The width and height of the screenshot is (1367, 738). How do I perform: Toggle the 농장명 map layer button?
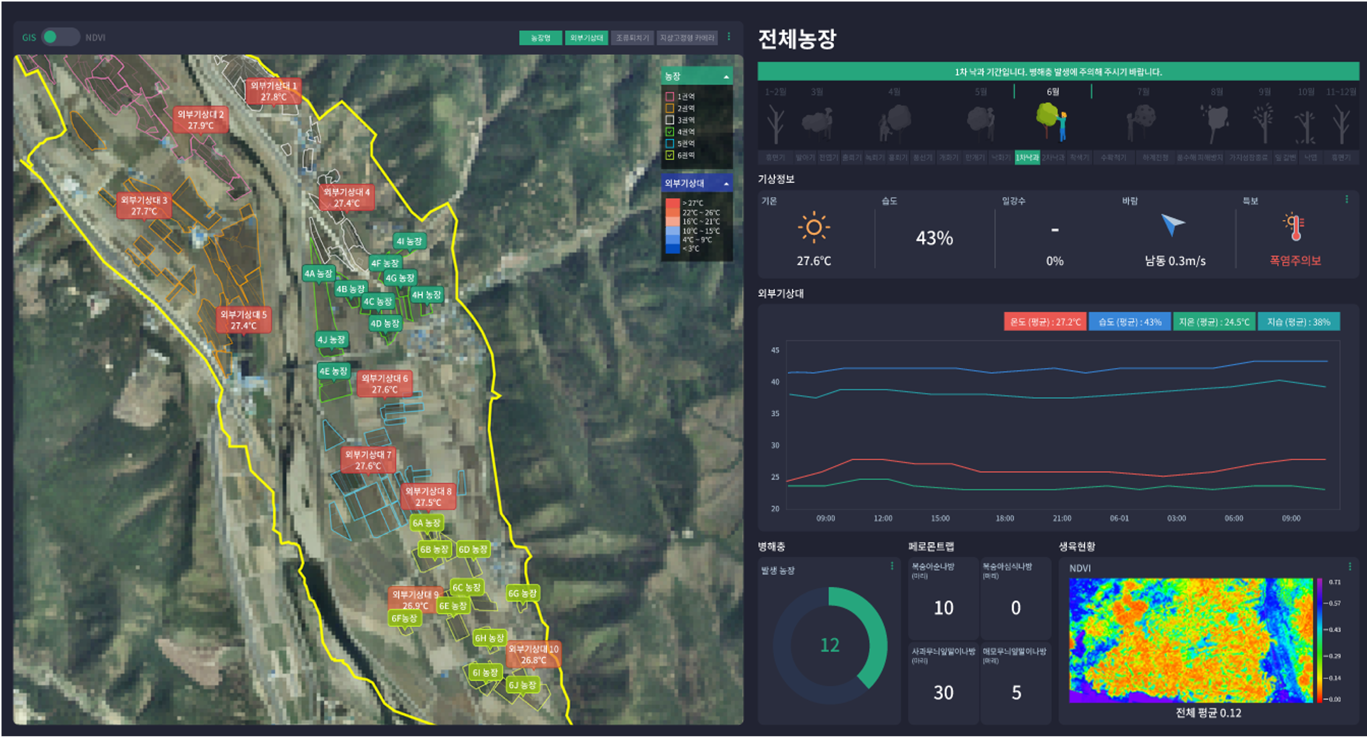tap(540, 38)
